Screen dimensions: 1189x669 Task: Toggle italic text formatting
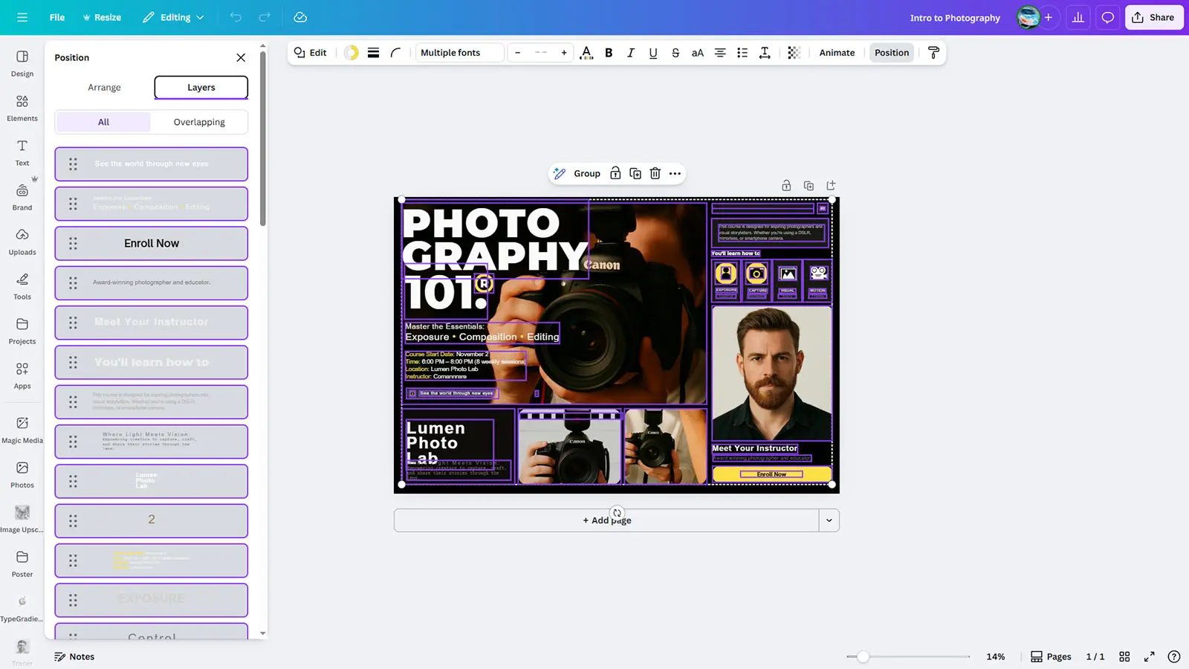631,53
